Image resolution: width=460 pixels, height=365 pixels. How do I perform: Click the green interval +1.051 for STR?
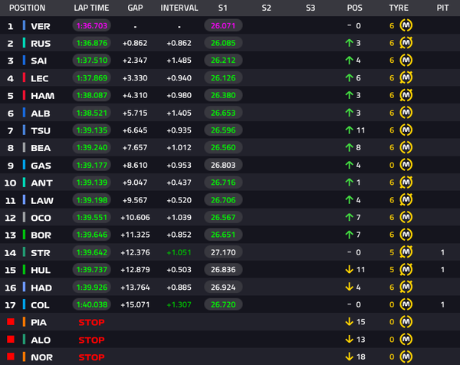(179, 252)
